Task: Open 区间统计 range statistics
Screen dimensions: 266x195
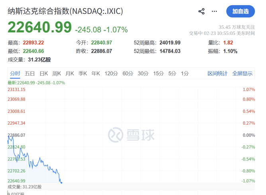Action: point(217,73)
